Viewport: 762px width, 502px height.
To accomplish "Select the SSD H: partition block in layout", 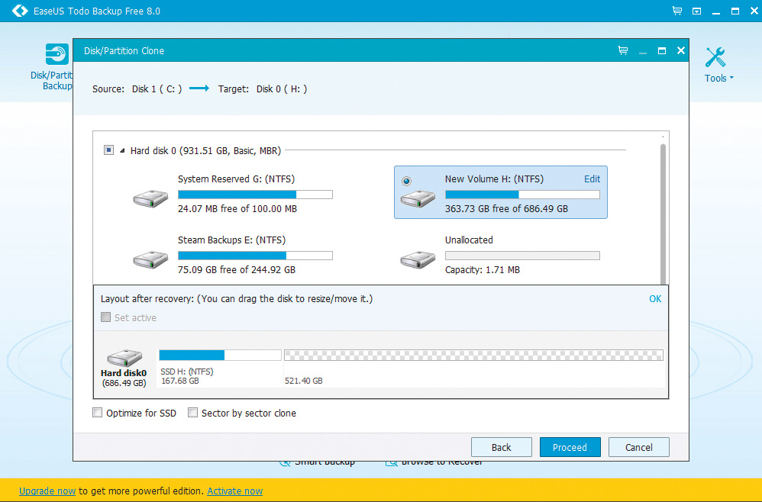I will point(220,356).
